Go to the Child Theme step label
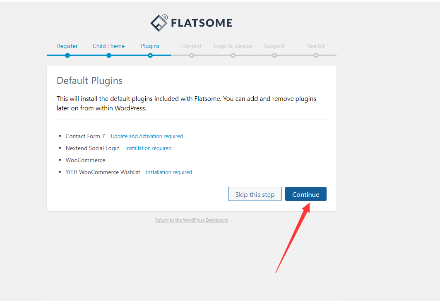The width and height of the screenshot is (440, 301). point(108,46)
